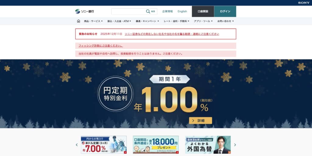Click inside the search input field
312x156 pixels.
(x=129, y=12)
